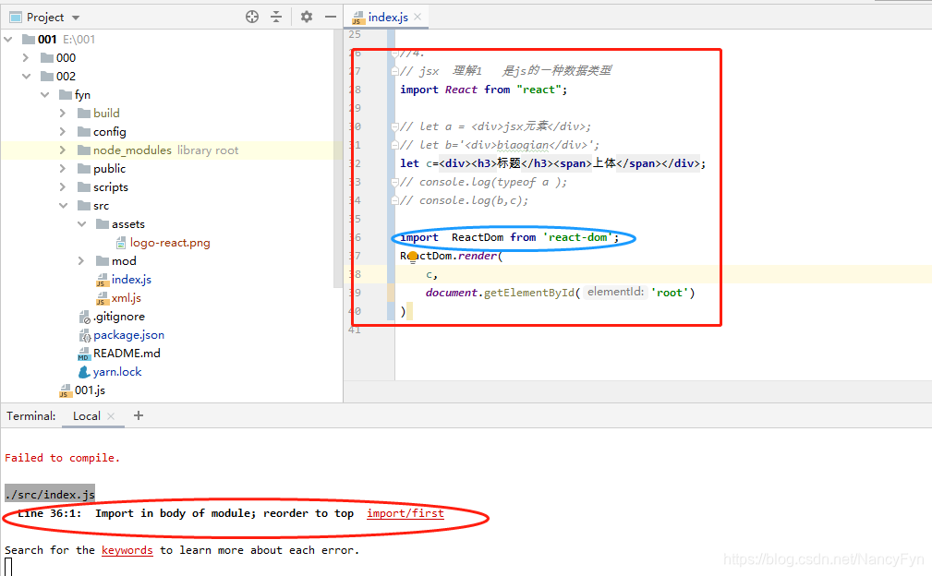The height and width of the screenshot is (576, 932).
Task: Collapse the src folder
Action: click(x=63, y=206)
